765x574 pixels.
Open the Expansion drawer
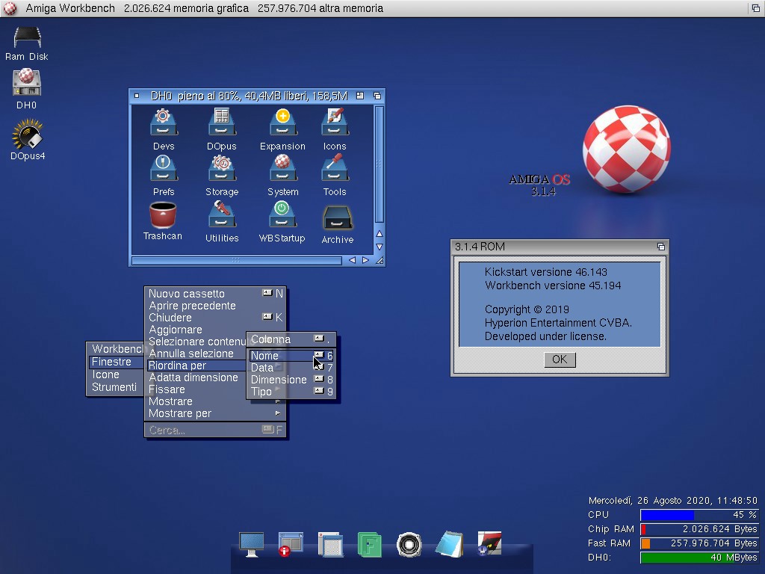pos(282,124)
